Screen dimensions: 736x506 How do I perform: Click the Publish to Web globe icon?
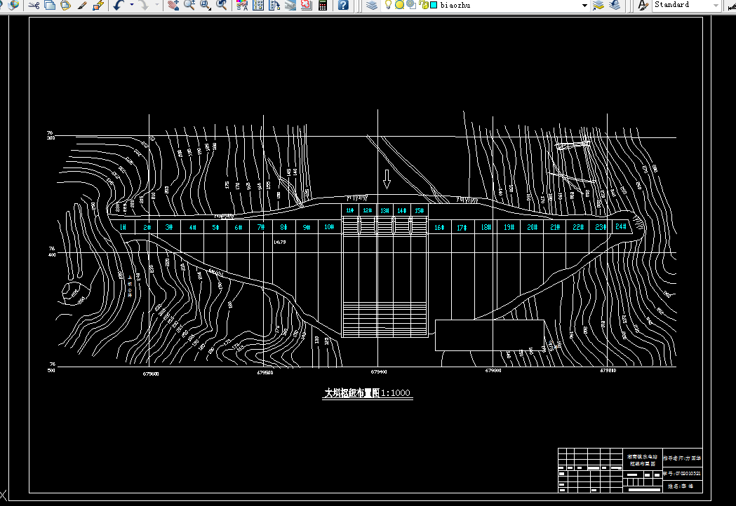(x=14, y=5)
